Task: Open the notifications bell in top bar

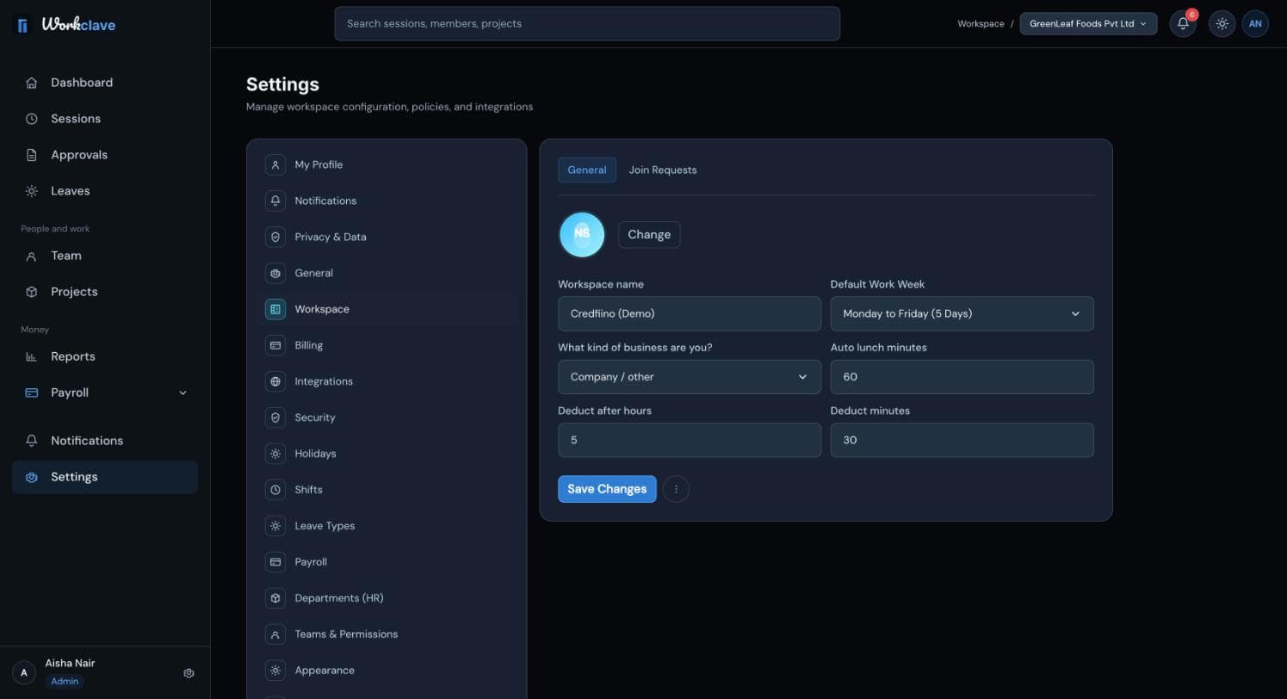Action: (x=1183, y=24)
